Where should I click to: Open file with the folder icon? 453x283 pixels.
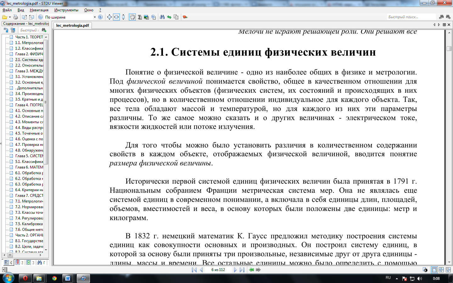pyautogui.click(x=4, y=17)
